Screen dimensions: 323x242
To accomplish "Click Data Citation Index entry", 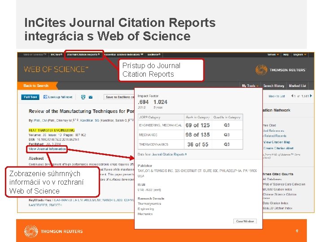I will pyautogui.click(x=275, y=203).
